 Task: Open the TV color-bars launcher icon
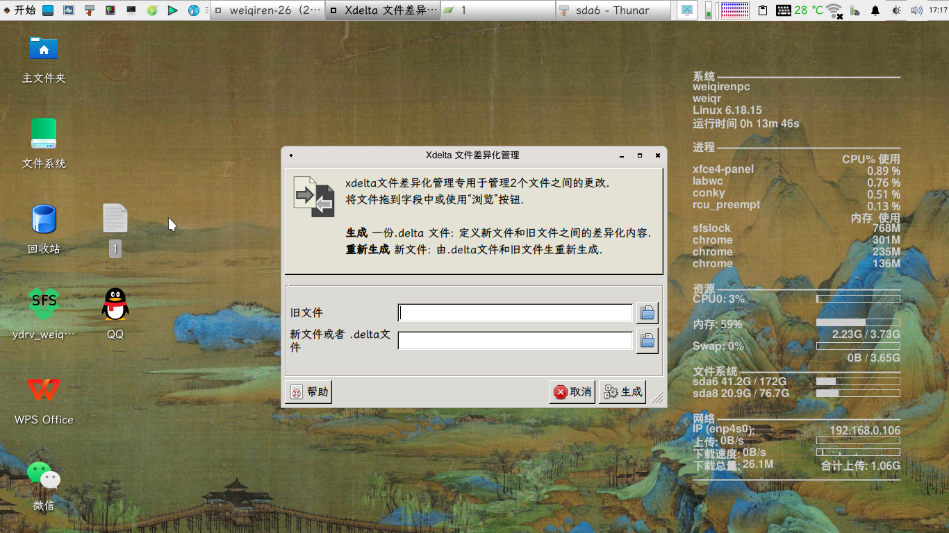click(x=110, y=10)
